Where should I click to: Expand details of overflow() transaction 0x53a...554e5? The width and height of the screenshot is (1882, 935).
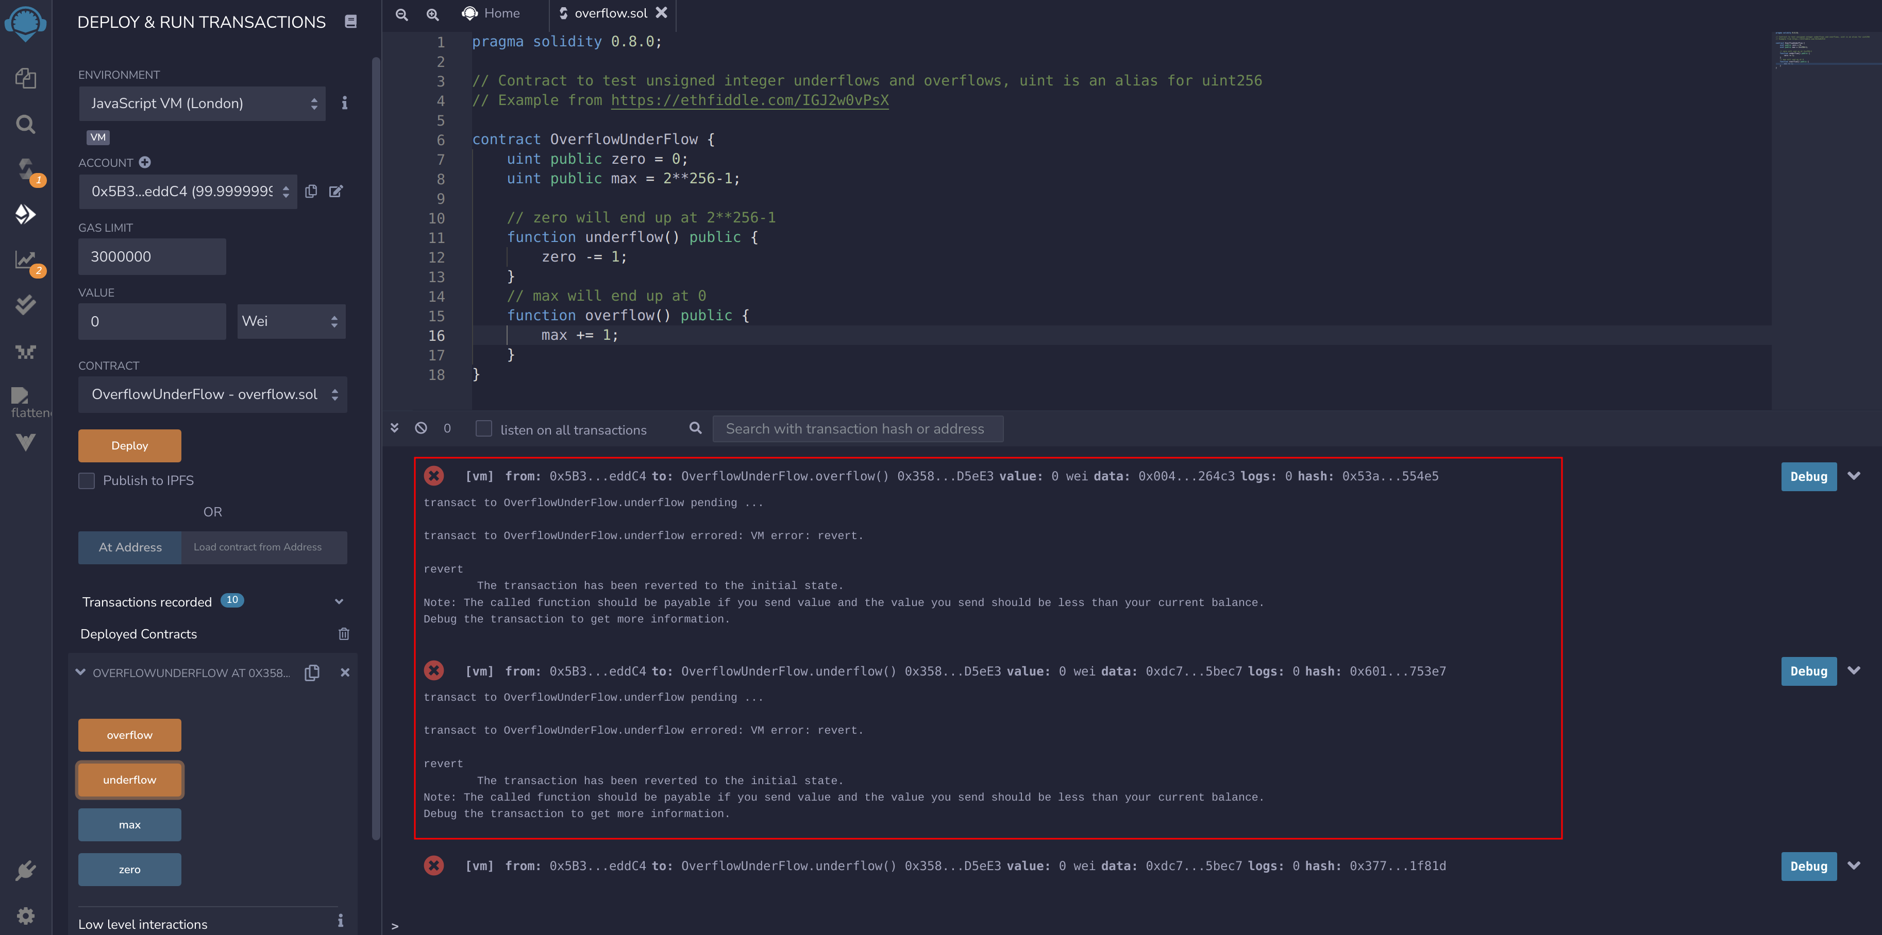click(1854, 476)
